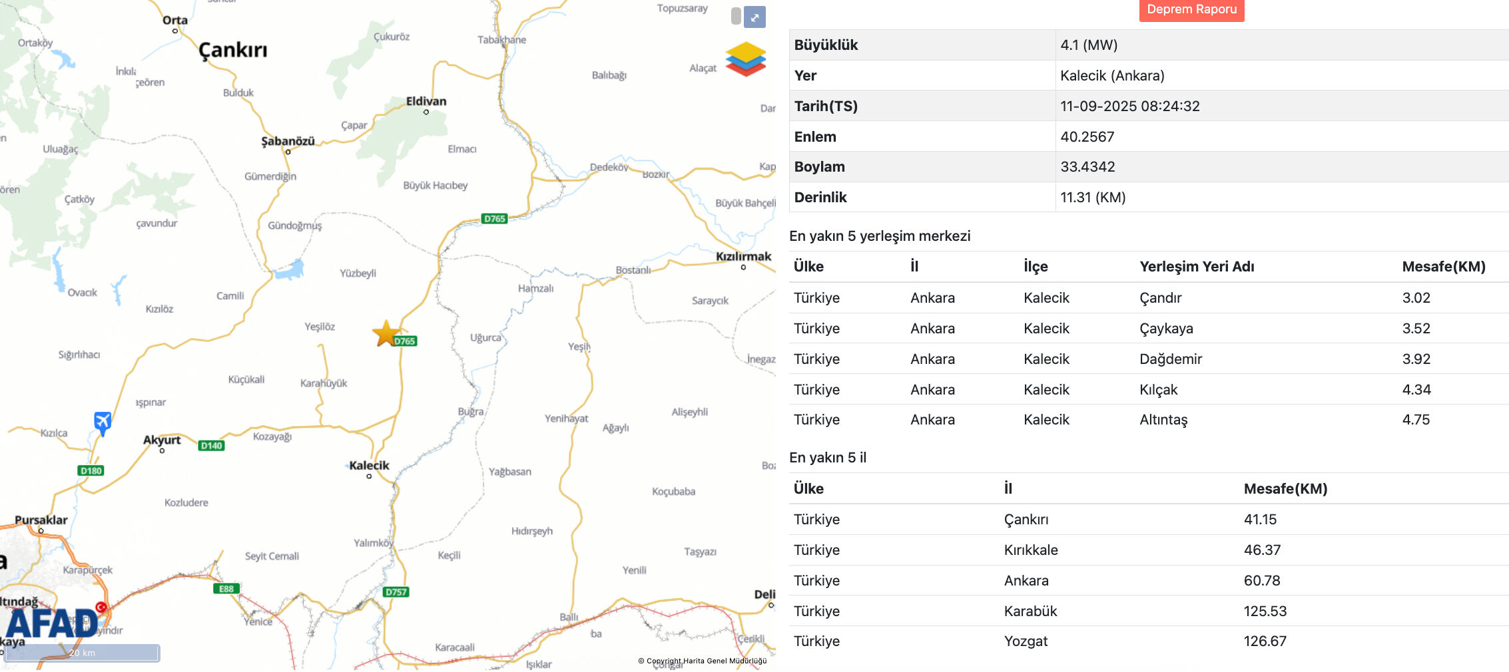Click the Kalecik town label on map
Image resolution: width=1509 pixels, height=672 pixels.
369,466
